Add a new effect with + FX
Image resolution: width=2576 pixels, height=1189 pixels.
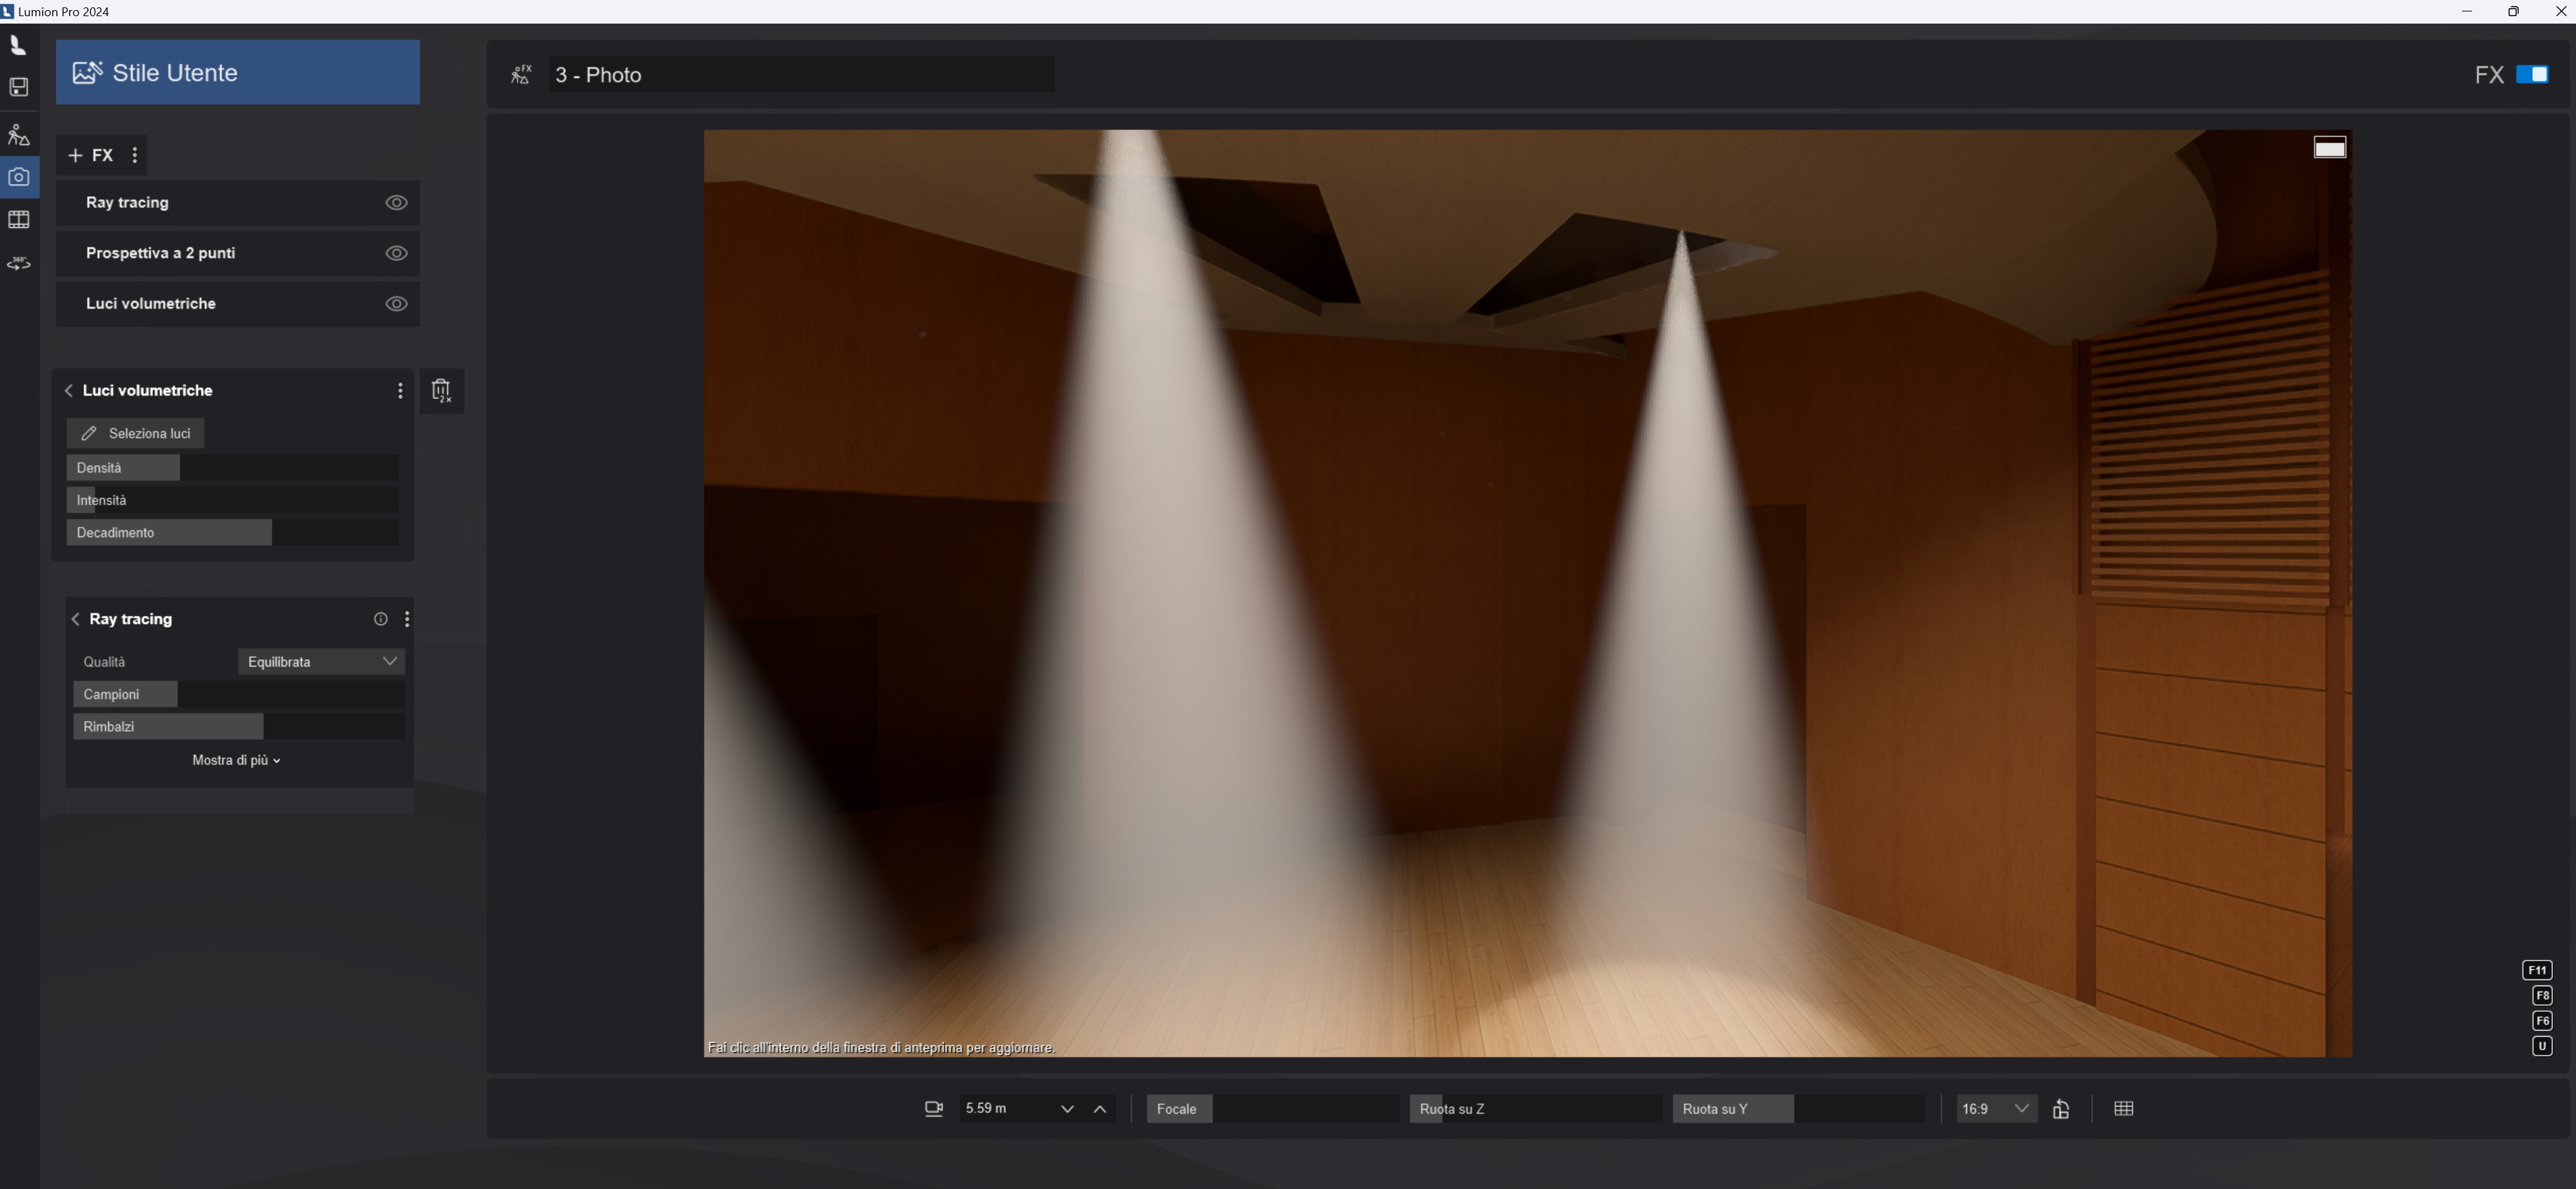90,155
